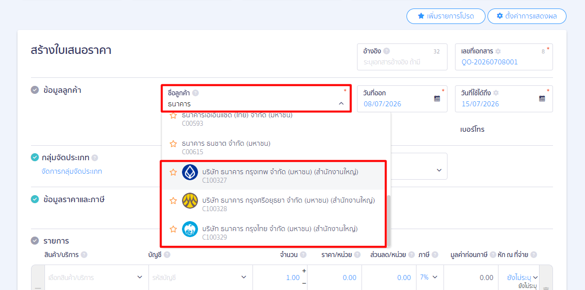Click valid-until date 15/07/2026
Image resolution: width=585 pixels, height=290 pixels.
click(x=480, y=104)
